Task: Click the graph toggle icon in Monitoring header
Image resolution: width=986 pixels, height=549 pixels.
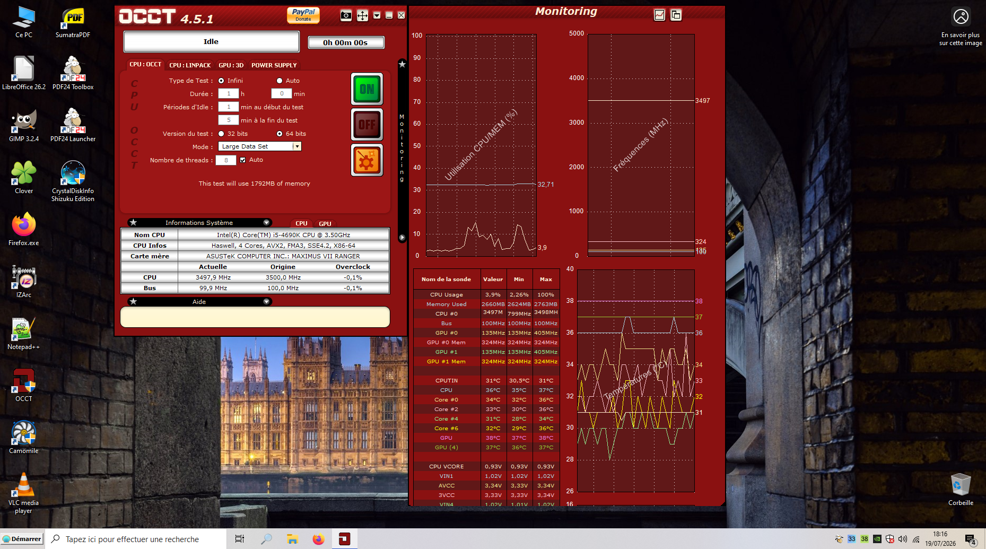Action: (x=659, y=15)
